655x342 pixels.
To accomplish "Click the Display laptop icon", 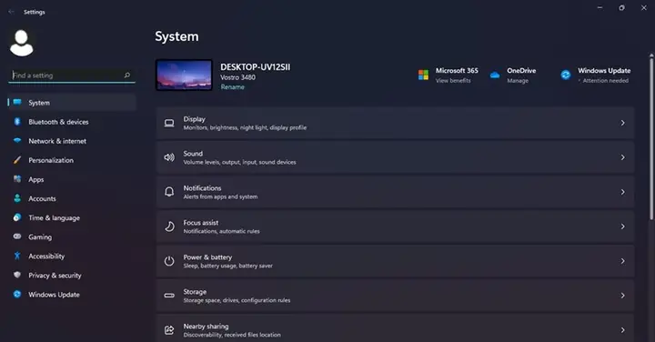I will [169, 123].
